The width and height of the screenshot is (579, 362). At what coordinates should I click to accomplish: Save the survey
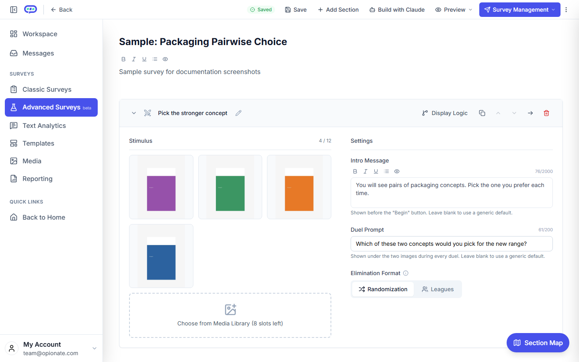click(x=296, y=10)
